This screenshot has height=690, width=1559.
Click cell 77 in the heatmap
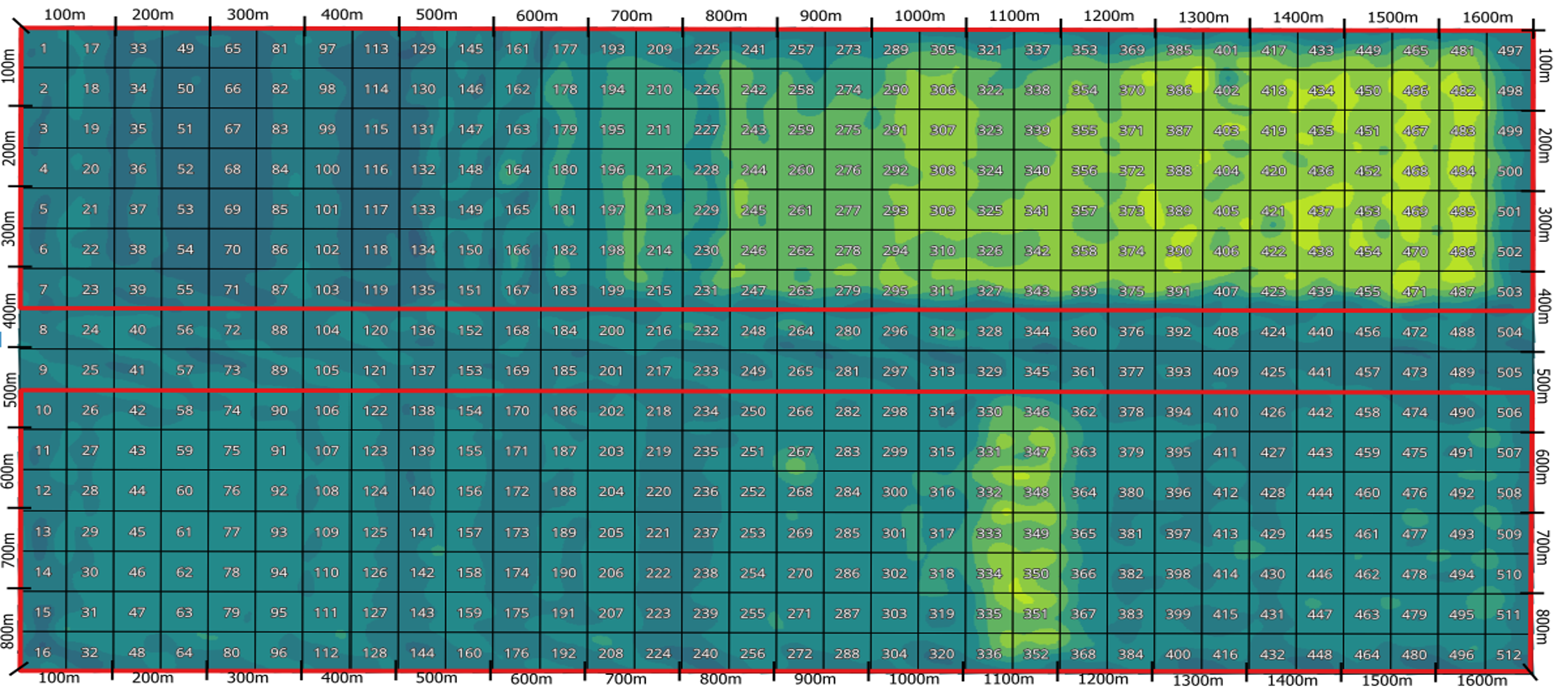(x=232, y=531)
